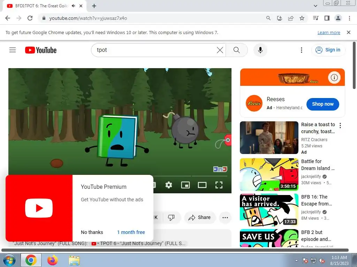Open the BFB 16: The Escape from thumbnail
This screenshot has width=357, height=267.
tap(269, 210)
